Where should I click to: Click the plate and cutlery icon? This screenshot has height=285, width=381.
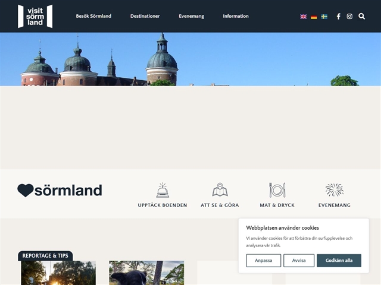pyautogui.click(x=277, y=190)
